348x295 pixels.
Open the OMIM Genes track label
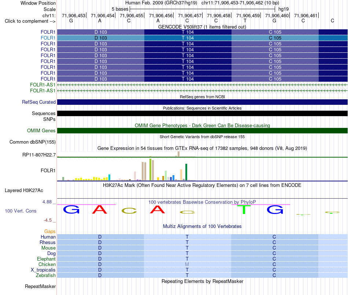41,130
